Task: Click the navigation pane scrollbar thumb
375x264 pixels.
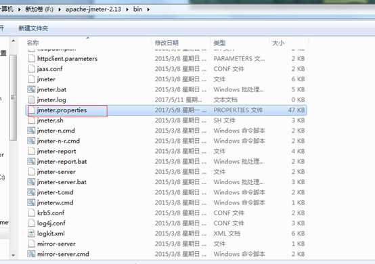Action: coord(13,97)
